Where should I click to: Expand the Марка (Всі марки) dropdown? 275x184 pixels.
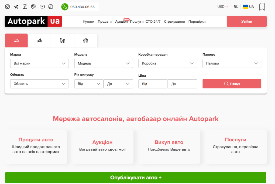(39, 63)
